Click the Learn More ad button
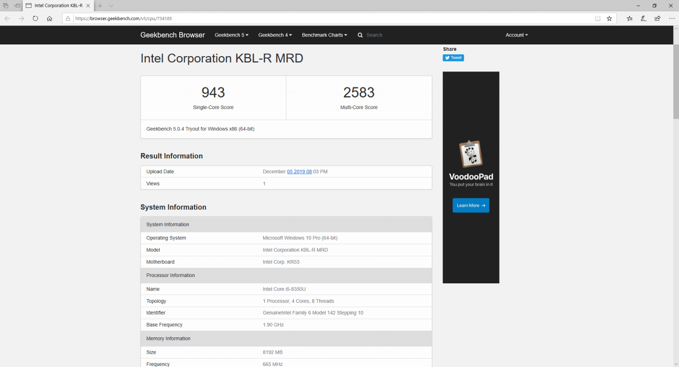 pos(471,205)
